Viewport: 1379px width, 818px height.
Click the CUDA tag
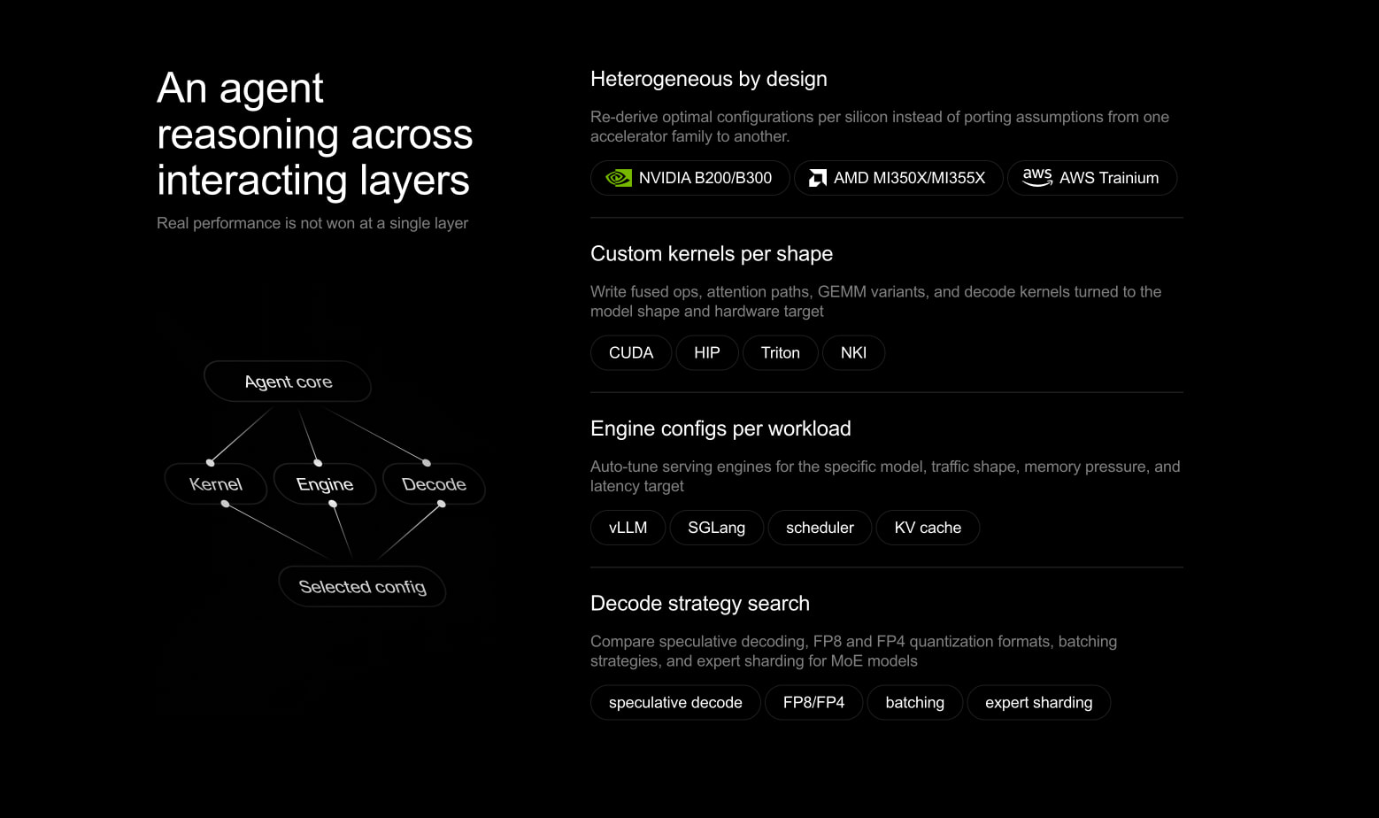[631, 352]
